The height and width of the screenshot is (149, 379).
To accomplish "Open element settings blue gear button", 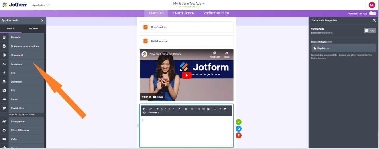I will tap(238, 129).
